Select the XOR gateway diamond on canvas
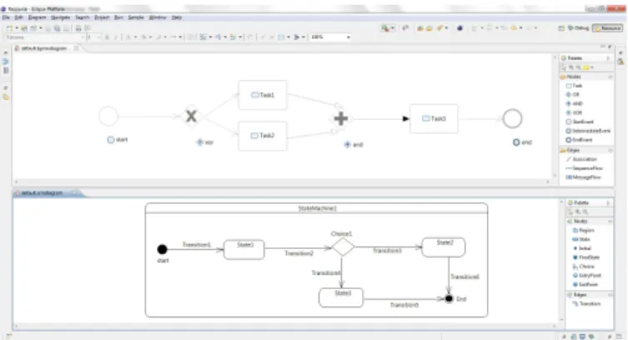Image resolution: width=628 pixels, height=340 pixels. pos(192,117)
